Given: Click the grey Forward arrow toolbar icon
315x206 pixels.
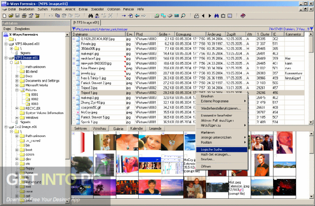Looking at the screenshot, I should click(x=144, y=16).
